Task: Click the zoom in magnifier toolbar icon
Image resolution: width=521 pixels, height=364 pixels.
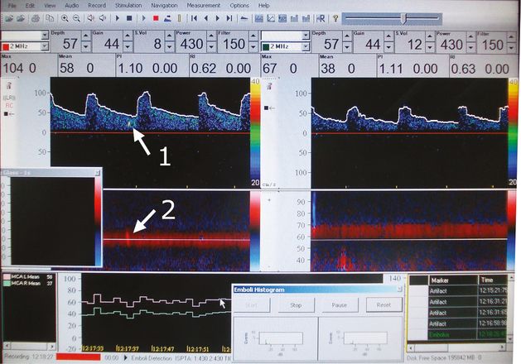Action: 63,17
